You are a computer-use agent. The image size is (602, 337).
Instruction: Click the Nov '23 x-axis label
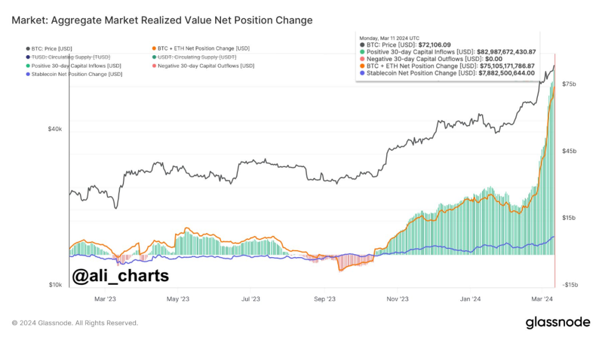[397, 299]
